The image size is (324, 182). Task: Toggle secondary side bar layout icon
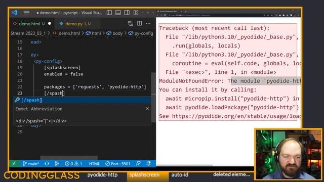(x=127, y=13)
